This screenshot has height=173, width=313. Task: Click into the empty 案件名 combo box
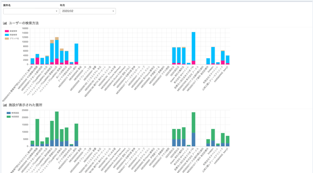(28, 11)
